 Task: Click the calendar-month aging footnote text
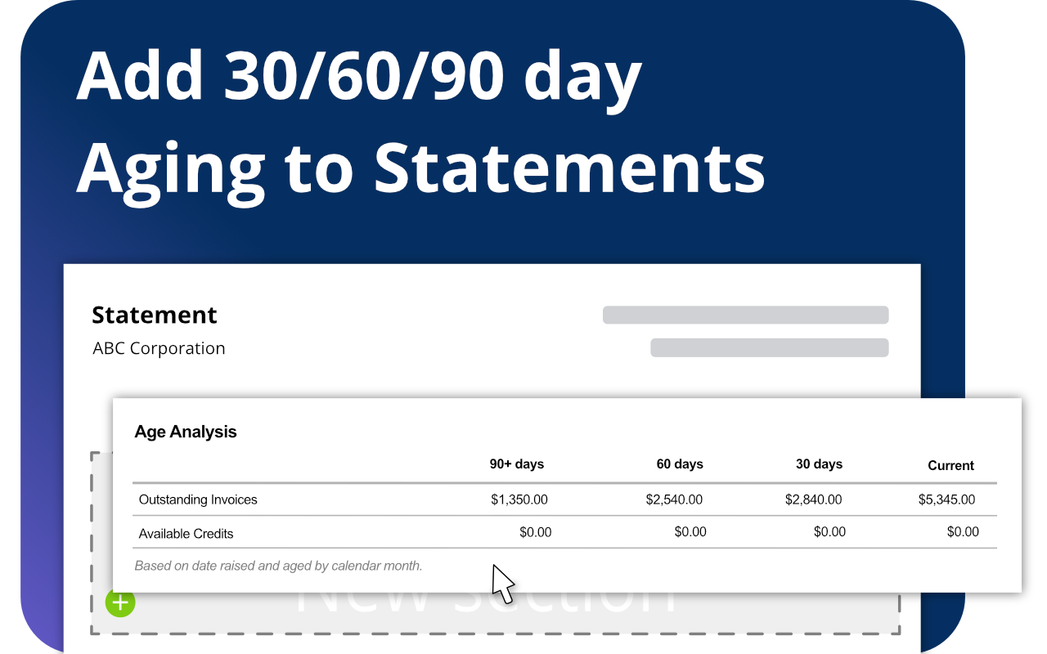click(278, 566)
